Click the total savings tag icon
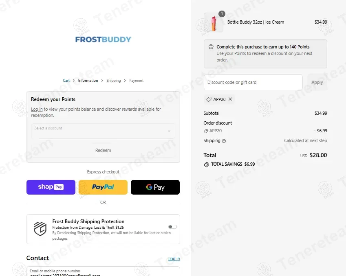This screenshot has height=276, width=346. pyautogui.click(x=206, y=164)
